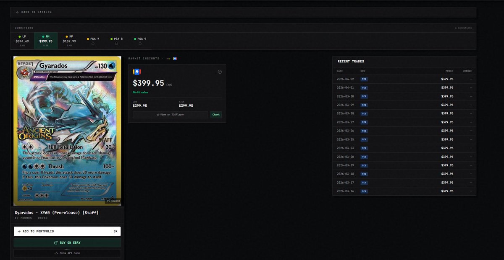Image resolution: width=504 pixels, height=260 pixels.
Task: Click the 0X quantity on Add to Portfolio
Action: [115, 231]
